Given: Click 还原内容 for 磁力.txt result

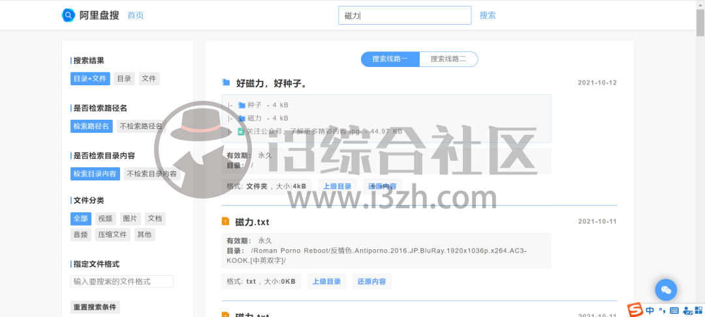Looking at the screenshot, I should 372,282.
